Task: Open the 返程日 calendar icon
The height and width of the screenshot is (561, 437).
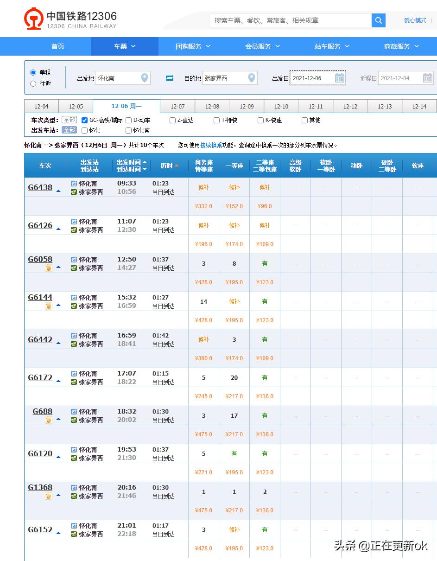Action: (x=427, y=78)
